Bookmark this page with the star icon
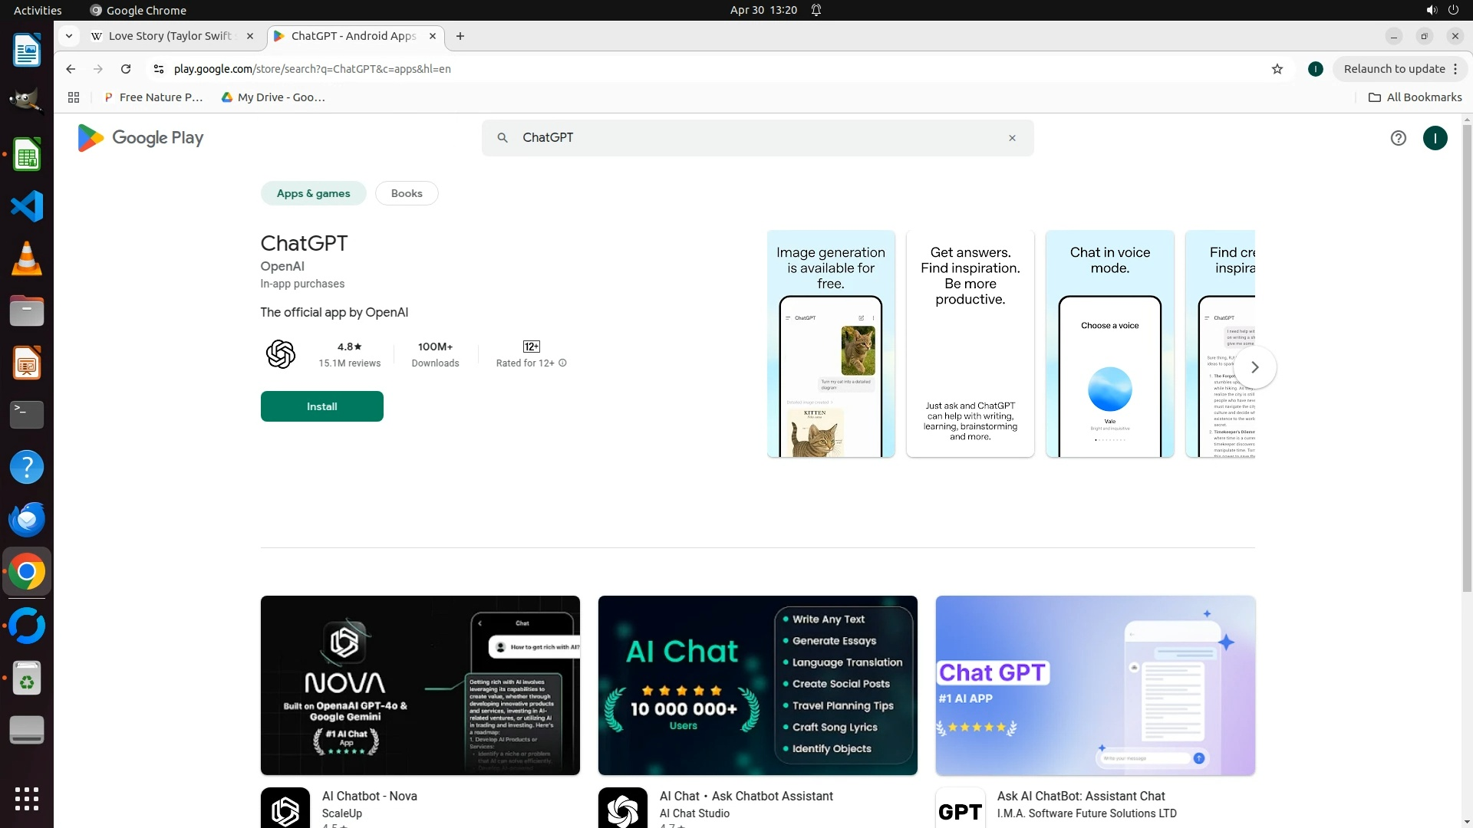Screen dimensions: 1473x828 pos(1277,69)
